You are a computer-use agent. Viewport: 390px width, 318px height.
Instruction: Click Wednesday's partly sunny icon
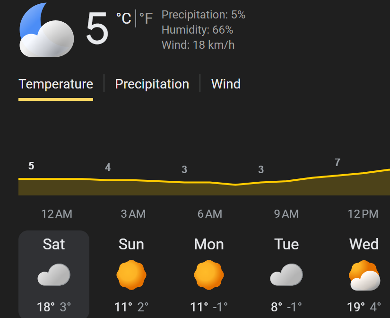[x=364, y=276]
